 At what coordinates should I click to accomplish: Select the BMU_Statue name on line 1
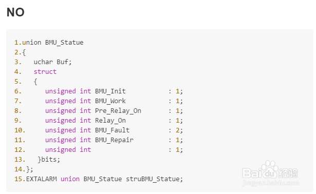[x=64, y=43]
